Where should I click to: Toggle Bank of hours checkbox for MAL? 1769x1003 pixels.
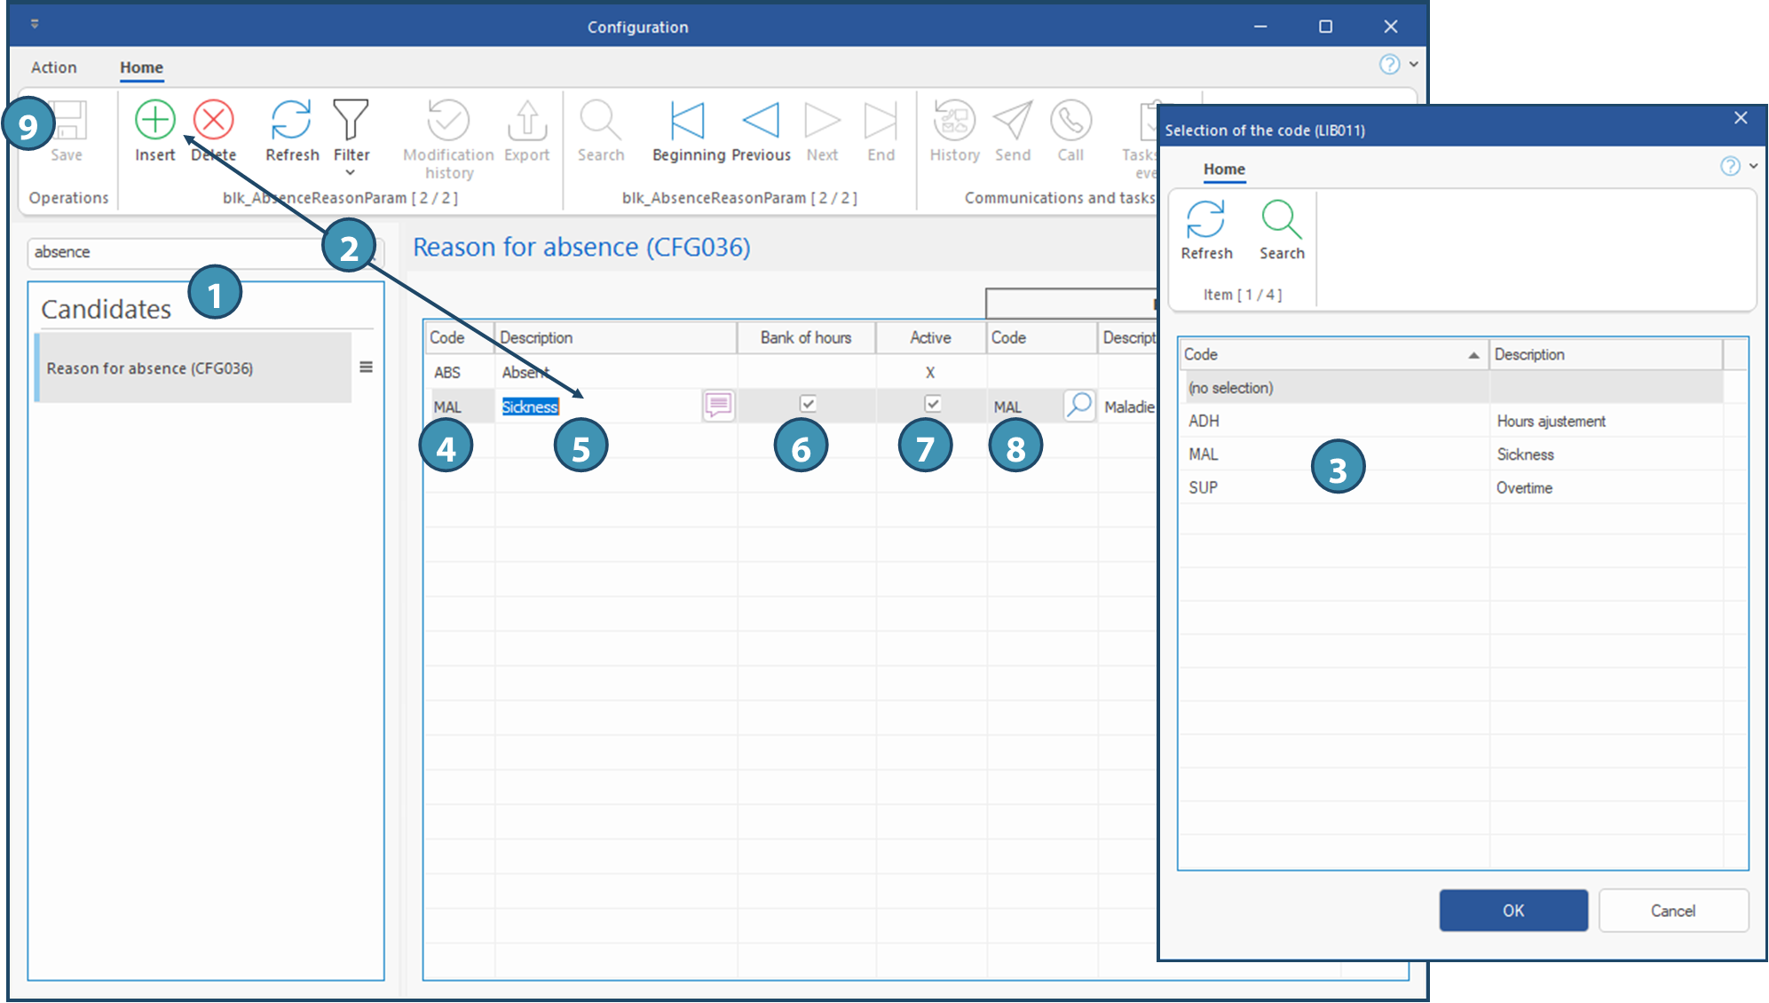click(x=807, y=404)
